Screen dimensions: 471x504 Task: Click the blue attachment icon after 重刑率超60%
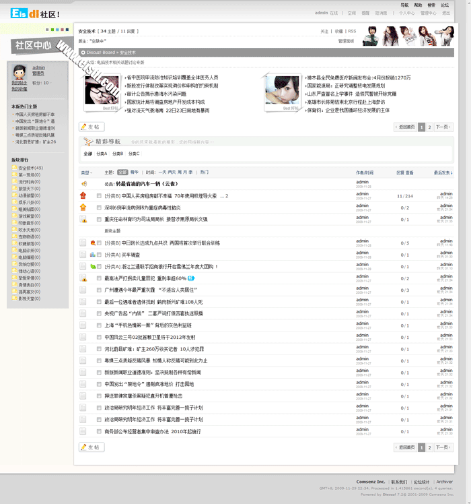point(191,278)
